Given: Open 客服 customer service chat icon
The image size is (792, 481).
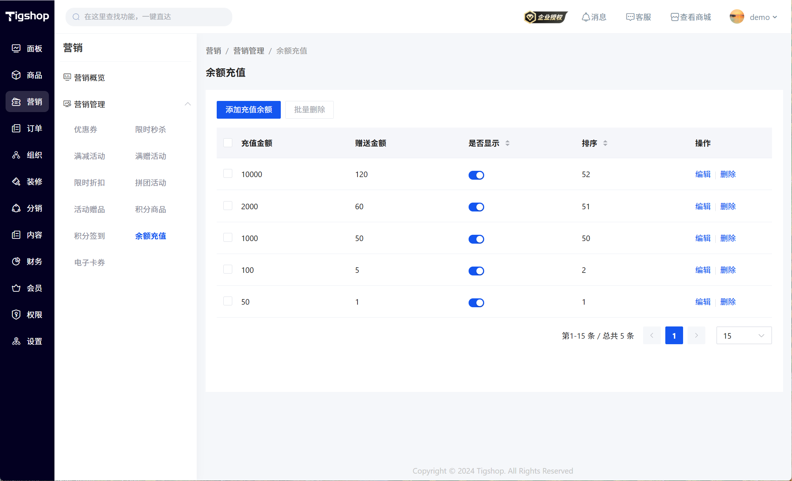Looking at the screenshot, I should (x=630, y=17).
